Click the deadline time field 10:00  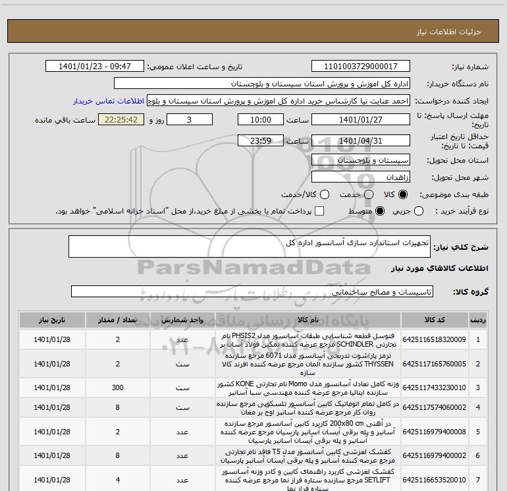point(261,120)
